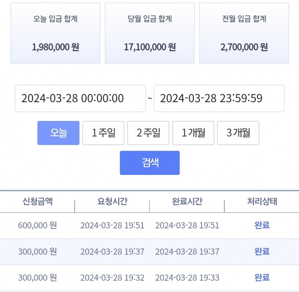Choose the 2주일 period filter
Screen dimensions: 299x292
(148, 133)
